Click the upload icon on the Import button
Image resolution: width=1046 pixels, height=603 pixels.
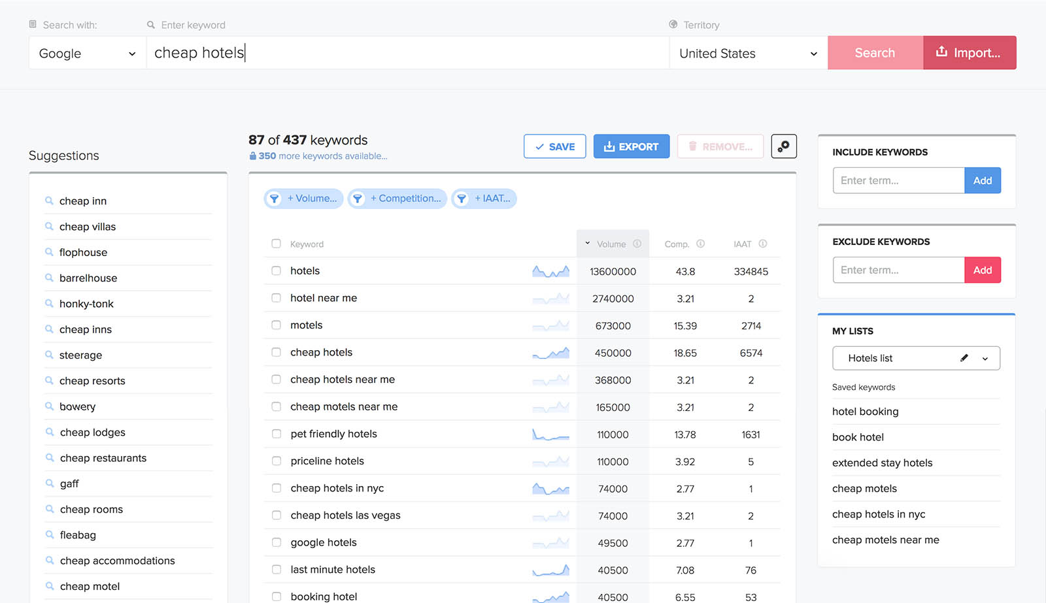(x=942, y=52)
